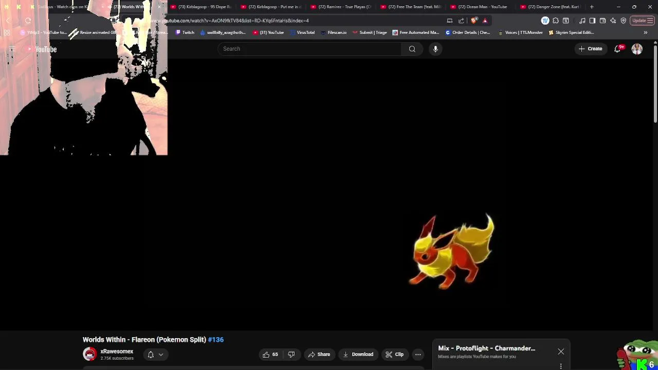Expand the notification bell subscription dropdown
The width and height of the screenshot is (658, 370).
(x=156, y=355)
